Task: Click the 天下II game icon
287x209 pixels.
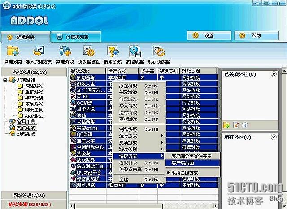Action: coord(73,96)
